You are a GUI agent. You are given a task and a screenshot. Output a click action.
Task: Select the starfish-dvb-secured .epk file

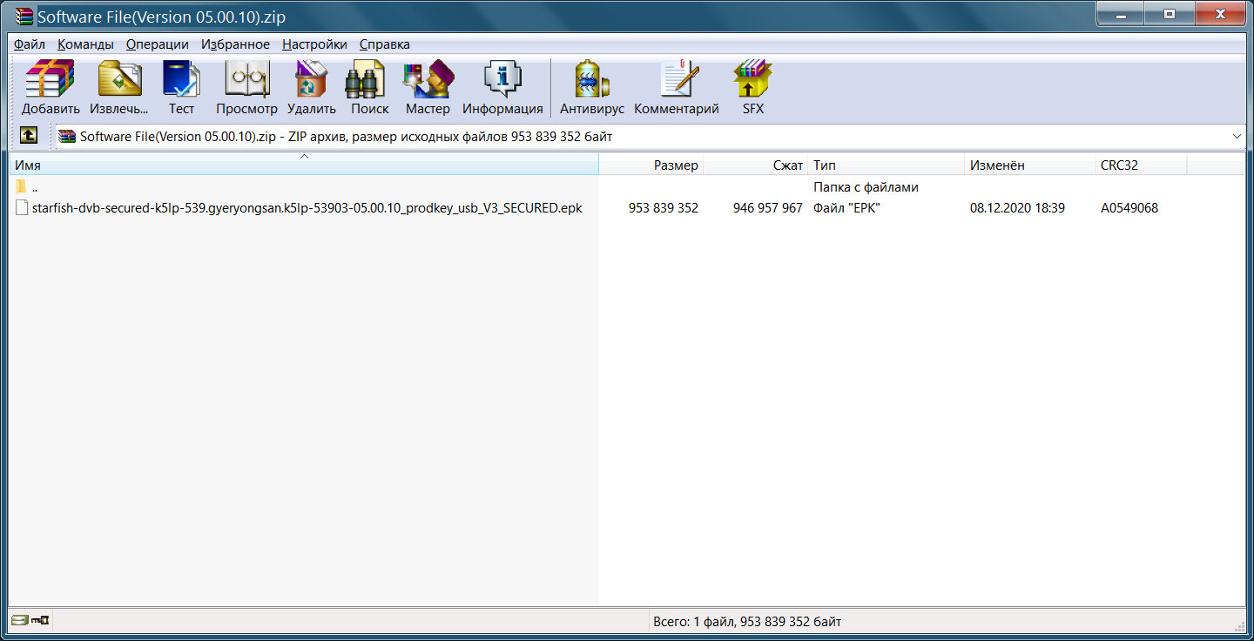click(x=307, y=208)
